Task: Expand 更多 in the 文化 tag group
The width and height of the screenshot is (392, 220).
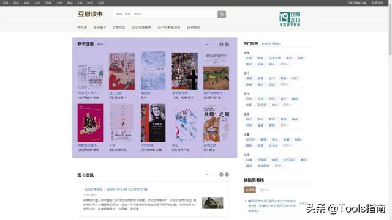Action: tap(287, 105)
